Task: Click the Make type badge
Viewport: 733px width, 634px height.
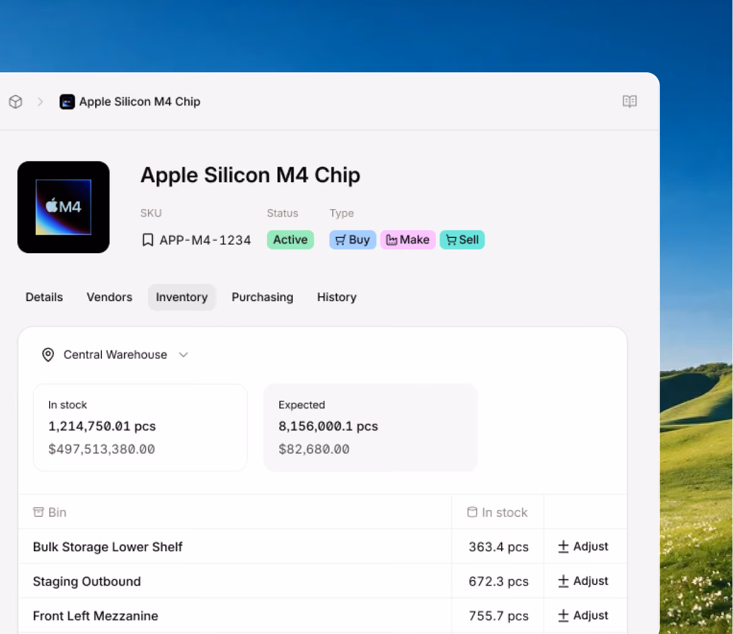Action: coord(408,240)
